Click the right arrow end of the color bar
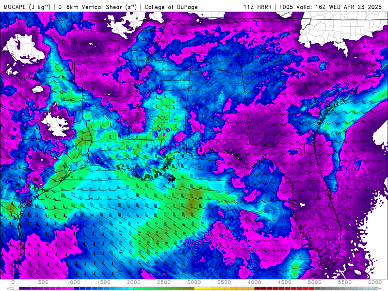The width and height of the screenshot is (388, 291). [378, 289]
